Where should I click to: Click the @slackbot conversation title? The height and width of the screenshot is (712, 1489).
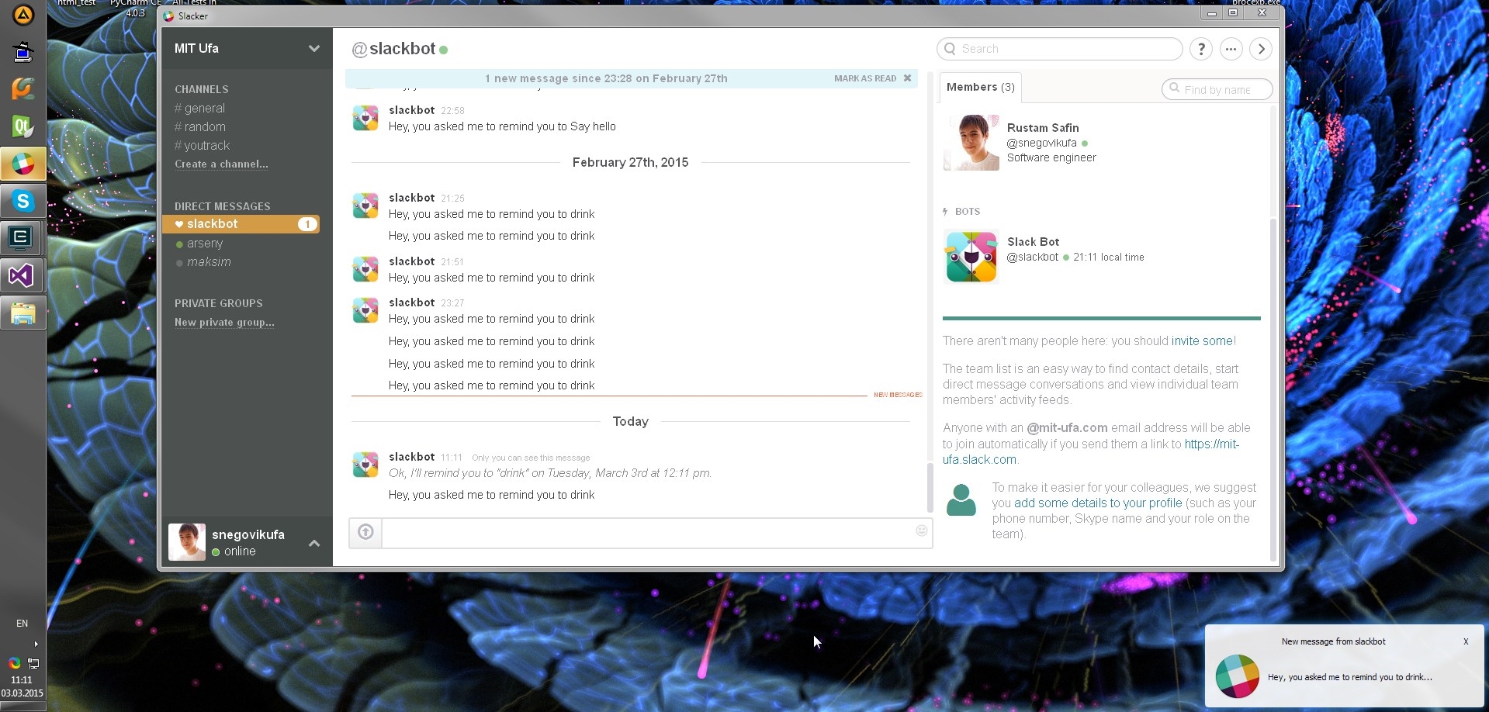(x=393, y=49)
